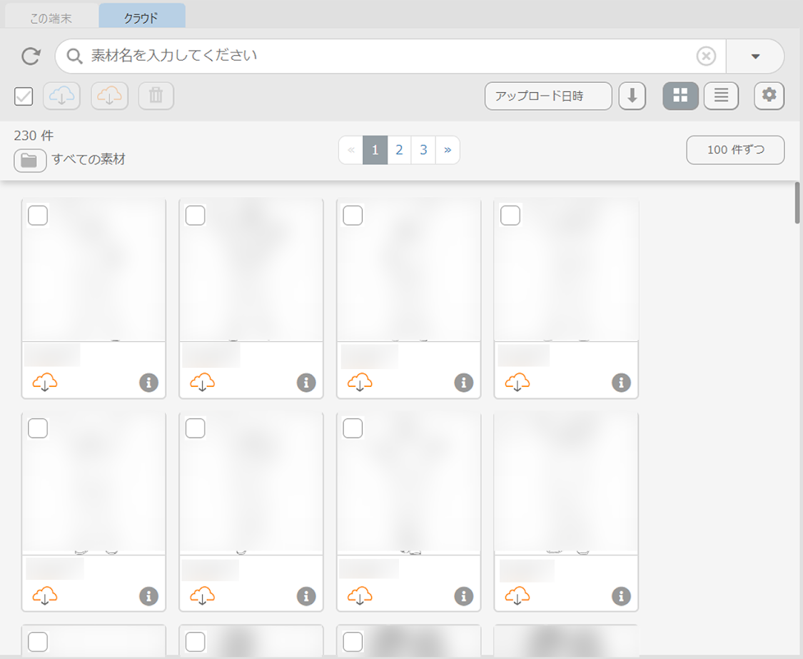803x659 pixels.
Task: Open the first material thumbnail in top row
Action: (94, 270)
